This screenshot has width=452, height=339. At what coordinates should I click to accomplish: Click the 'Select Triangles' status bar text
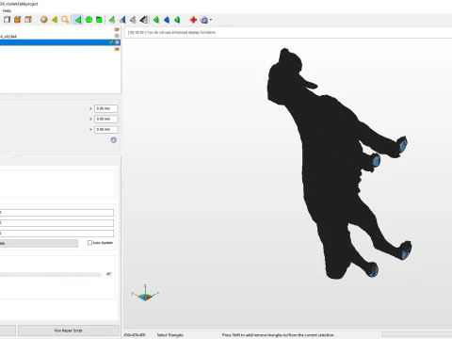pos(169,335)
